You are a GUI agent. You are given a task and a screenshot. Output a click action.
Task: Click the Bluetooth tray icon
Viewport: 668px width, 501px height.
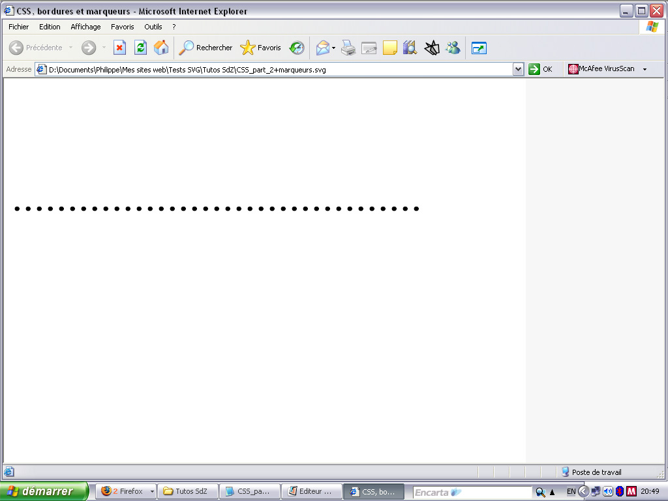620,492
